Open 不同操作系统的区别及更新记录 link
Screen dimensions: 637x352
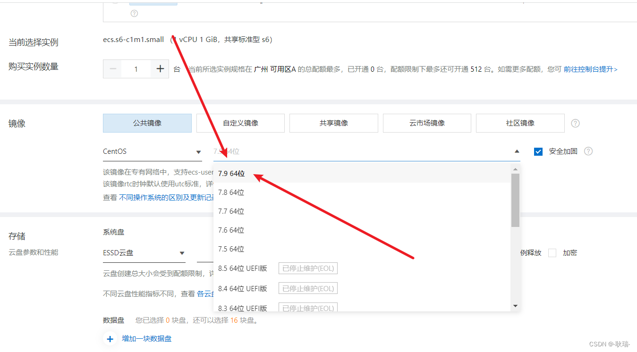coord(167,198)
